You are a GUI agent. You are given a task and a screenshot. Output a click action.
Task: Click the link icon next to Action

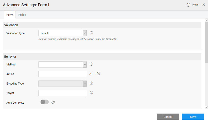(91, 74)
